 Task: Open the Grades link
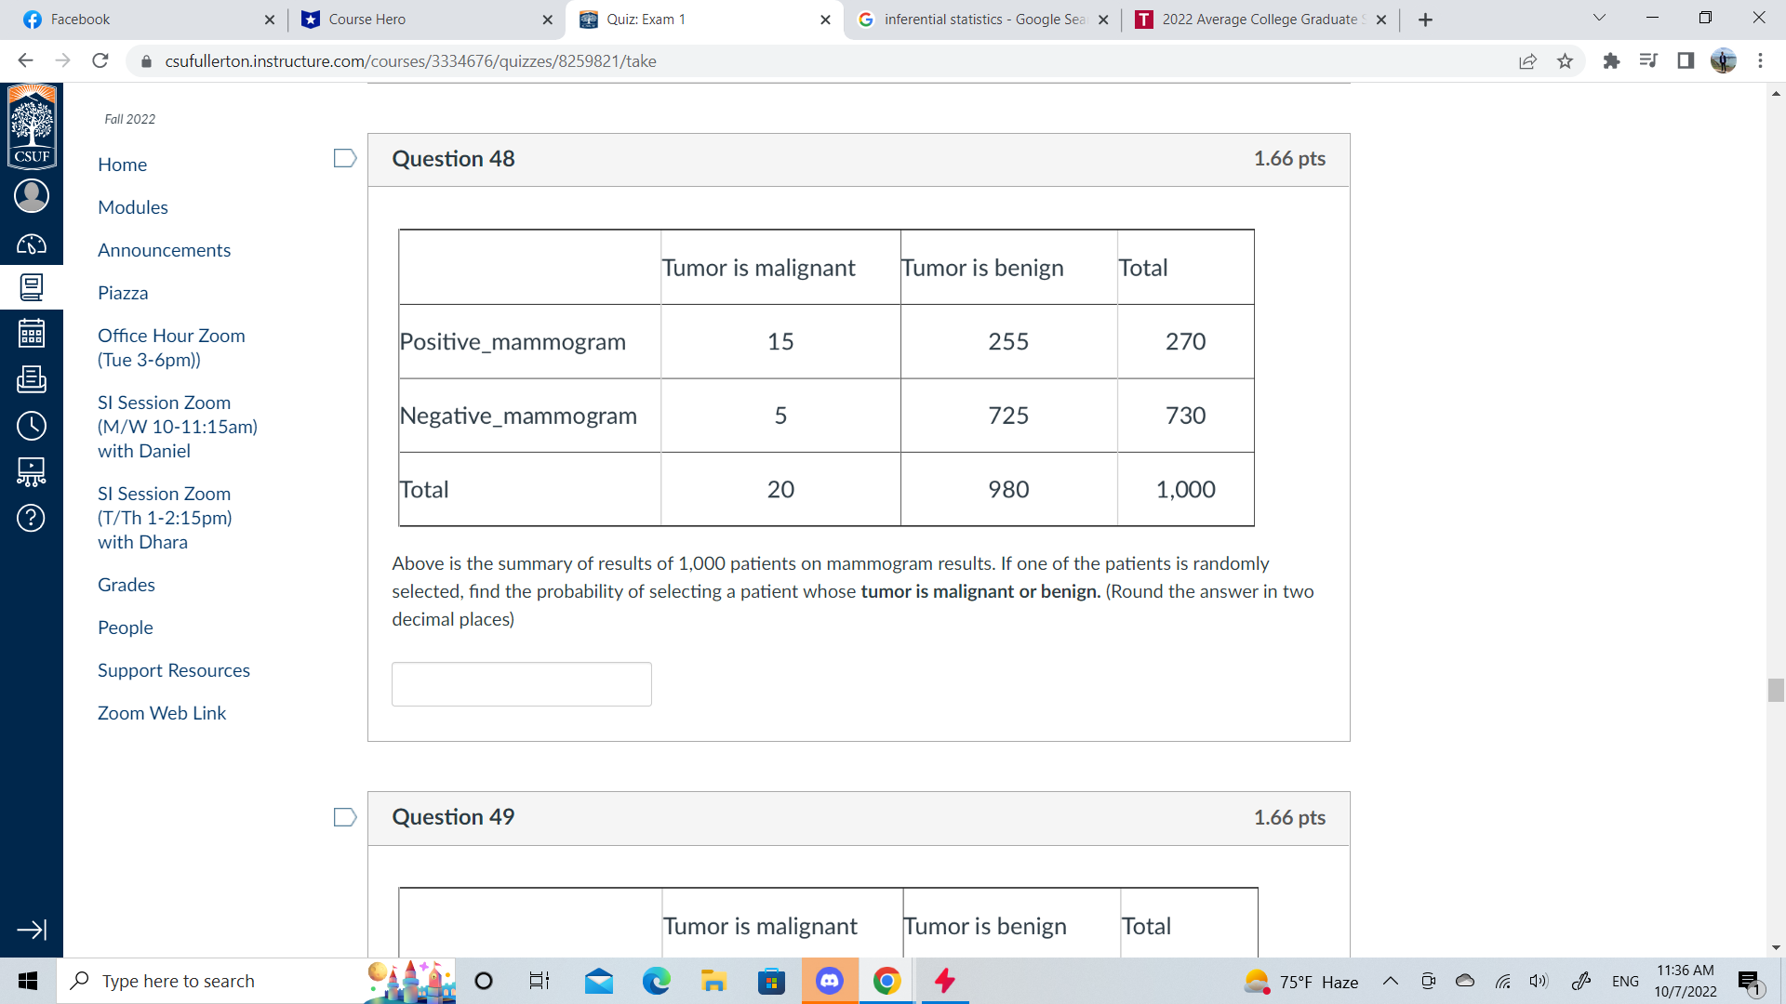[127, 585]
